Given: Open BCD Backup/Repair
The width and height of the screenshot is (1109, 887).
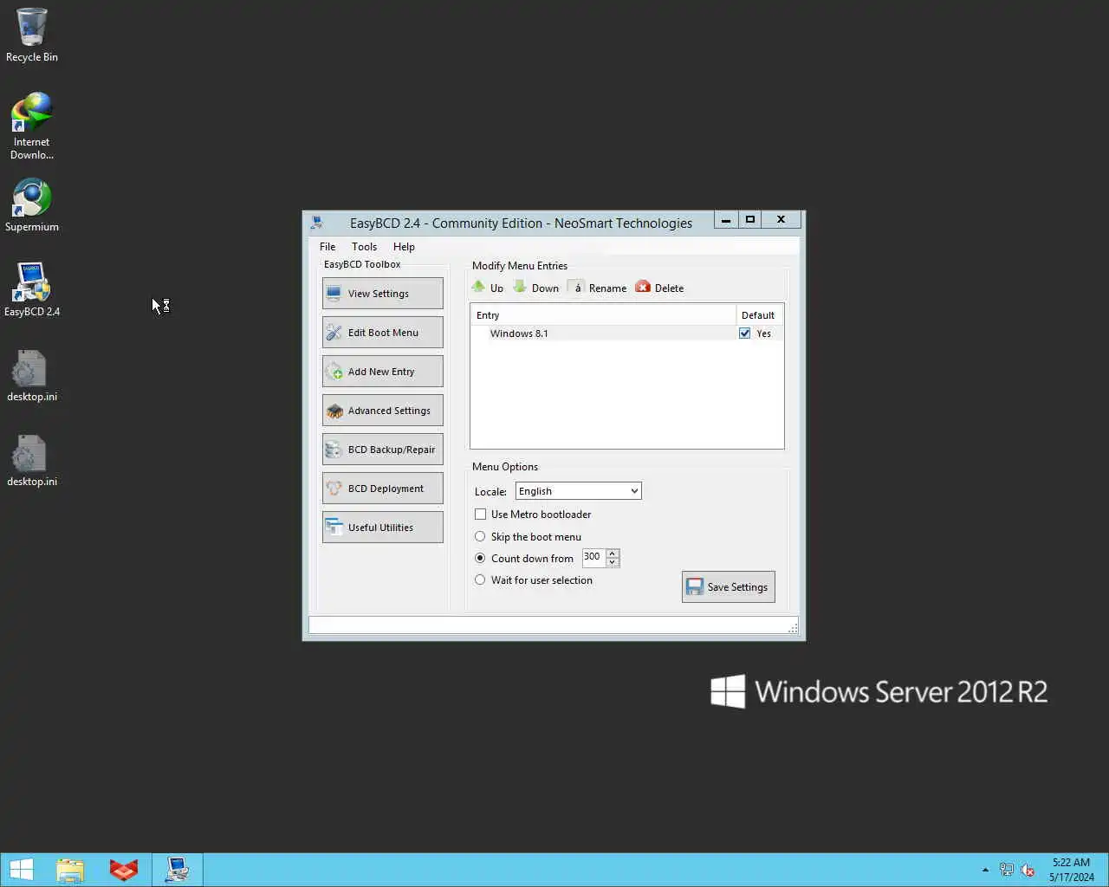Looking at the screenshot, I should coord(382,450).
